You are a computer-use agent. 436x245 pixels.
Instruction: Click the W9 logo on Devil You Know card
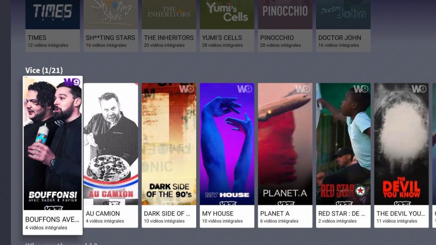(x=419, y=89)
